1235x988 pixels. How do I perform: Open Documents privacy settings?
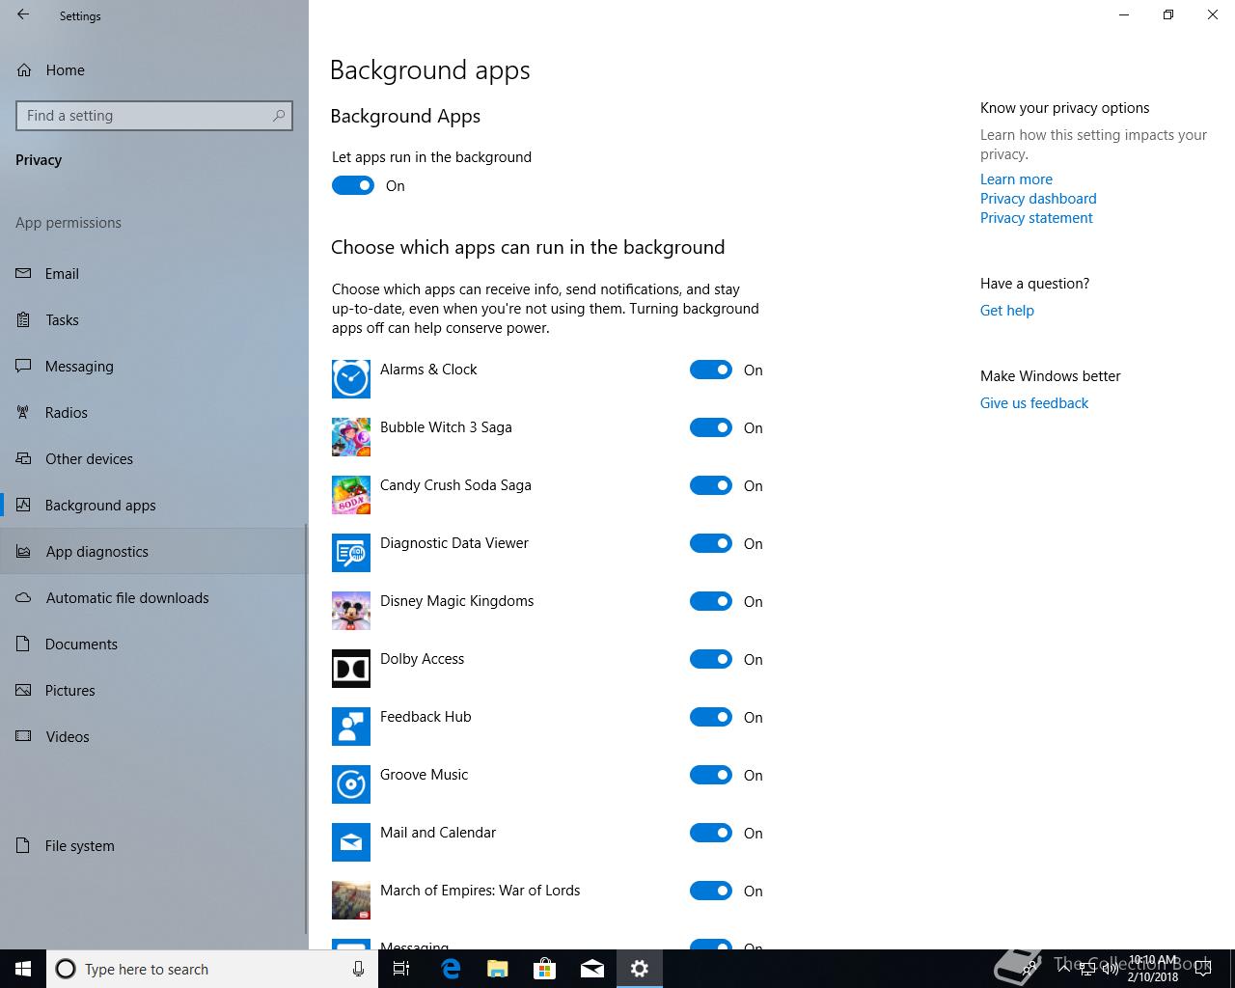pyautogui.click(x=152, y=645)
